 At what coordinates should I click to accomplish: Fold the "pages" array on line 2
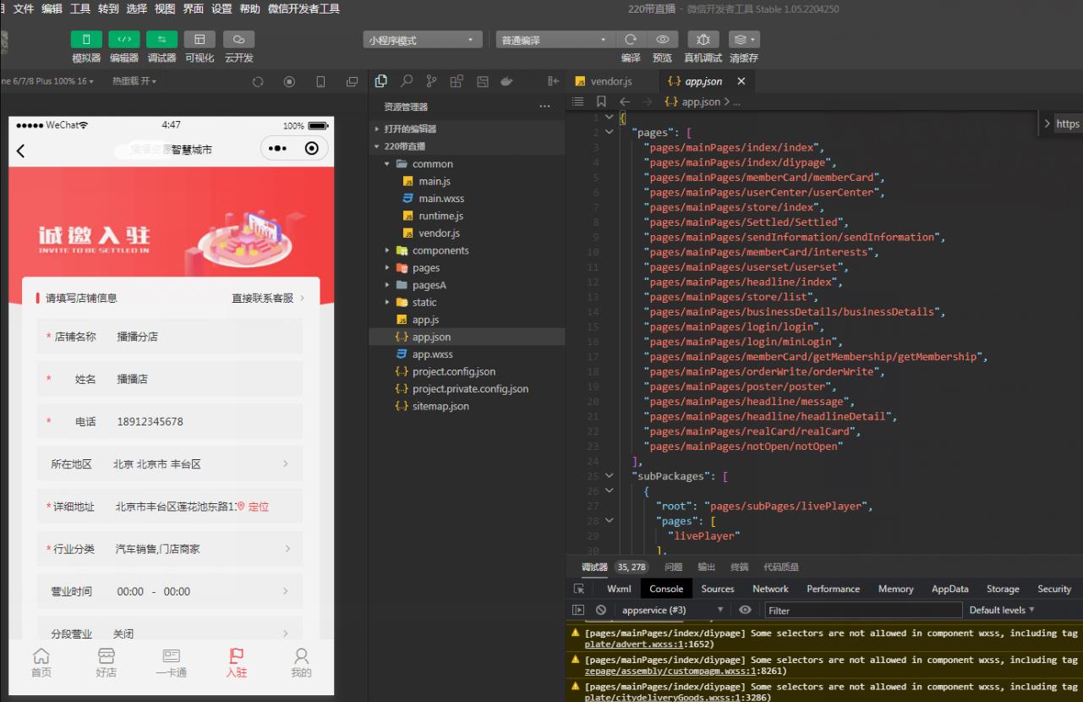coord(609,133)
